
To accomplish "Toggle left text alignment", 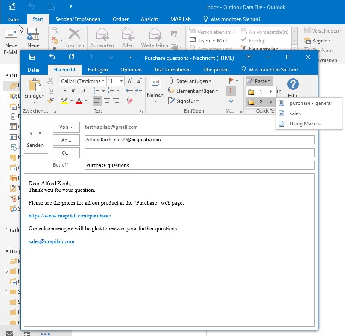I will click(x=97, y=101).
